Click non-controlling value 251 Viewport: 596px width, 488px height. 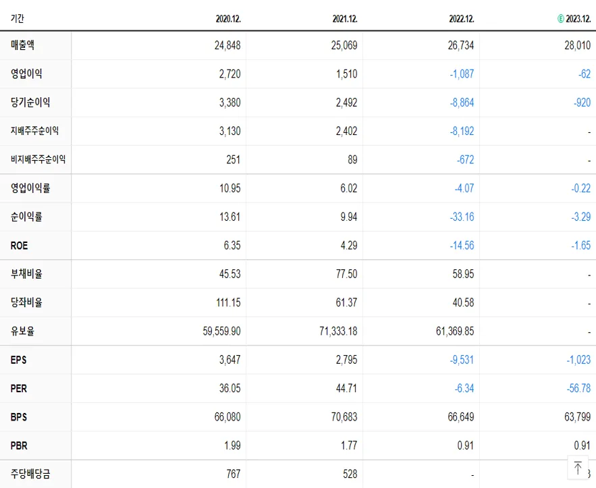(x=233, y=159)
